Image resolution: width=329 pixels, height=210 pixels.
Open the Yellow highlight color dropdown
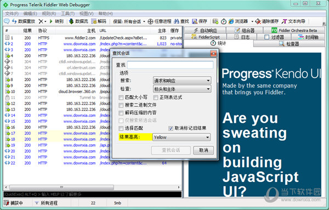coord(181,137)
